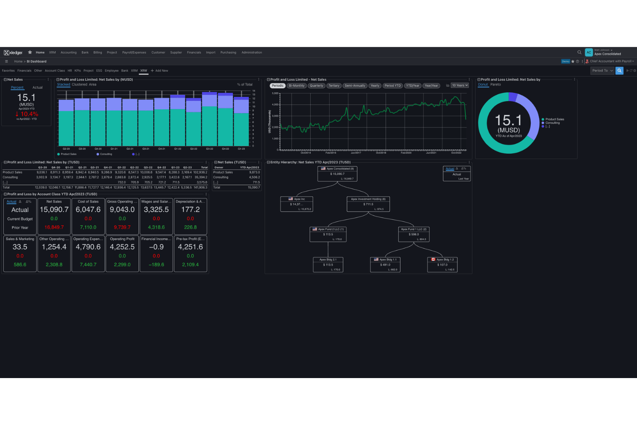Click the role icon beside Chief Accountant
Image resolution: width=637 pixels, height=425 pixels.
pyautogui.click(x=587, y=62)
